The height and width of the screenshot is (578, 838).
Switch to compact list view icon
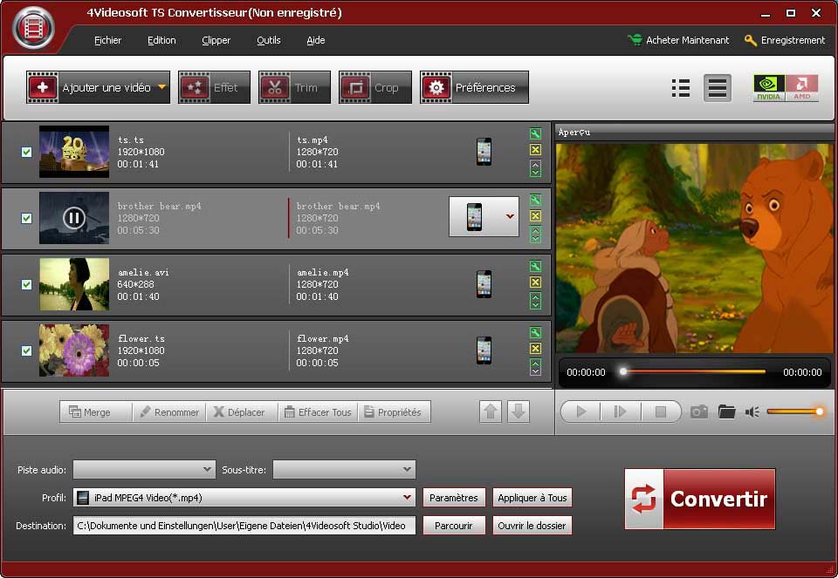click(680, 88)
